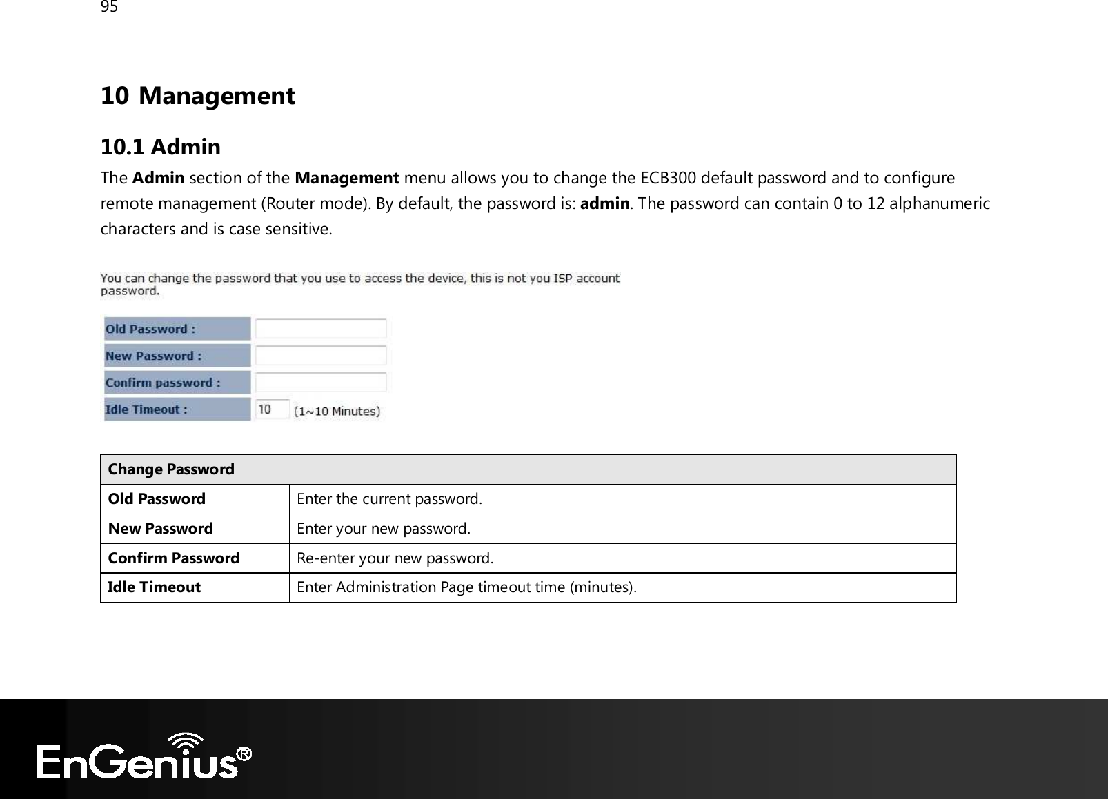The image size is (1108, 799).
Task: Click the 'Idle Timeout' table cell
Action: click(x=195, y=587)
